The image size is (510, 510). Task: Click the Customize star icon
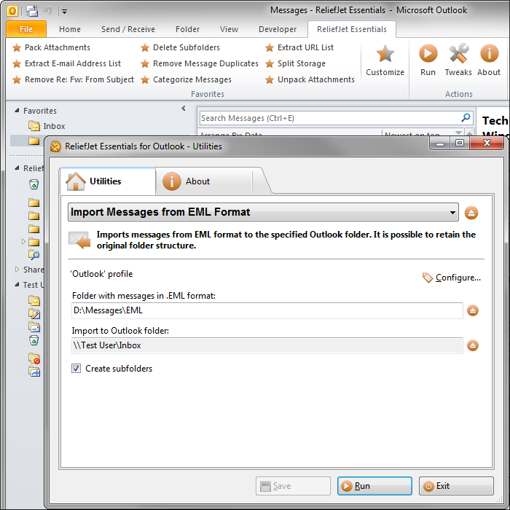point(385,54)
